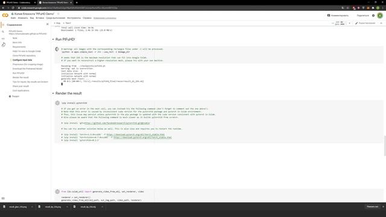Viewport: 386px width, 217px height.
Task: Run the pip install pytorch3d cell
Action: pos(57,103)
